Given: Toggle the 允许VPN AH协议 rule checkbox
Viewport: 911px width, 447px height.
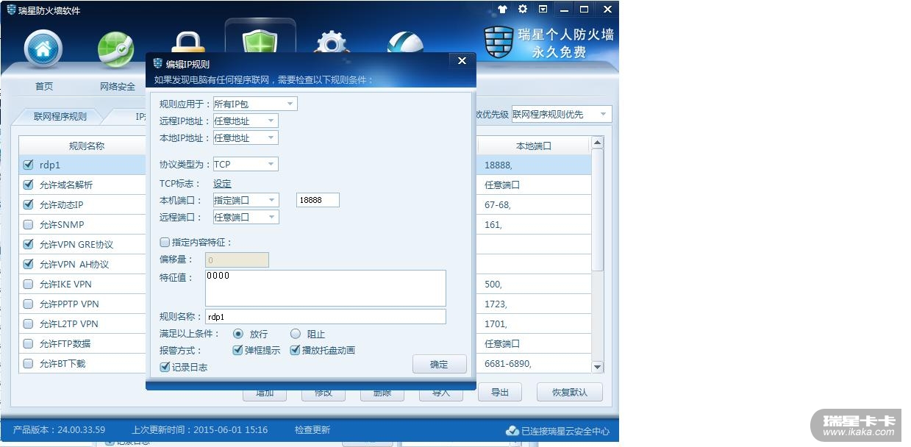Looking at the screenshot, I should click(29, 264).
